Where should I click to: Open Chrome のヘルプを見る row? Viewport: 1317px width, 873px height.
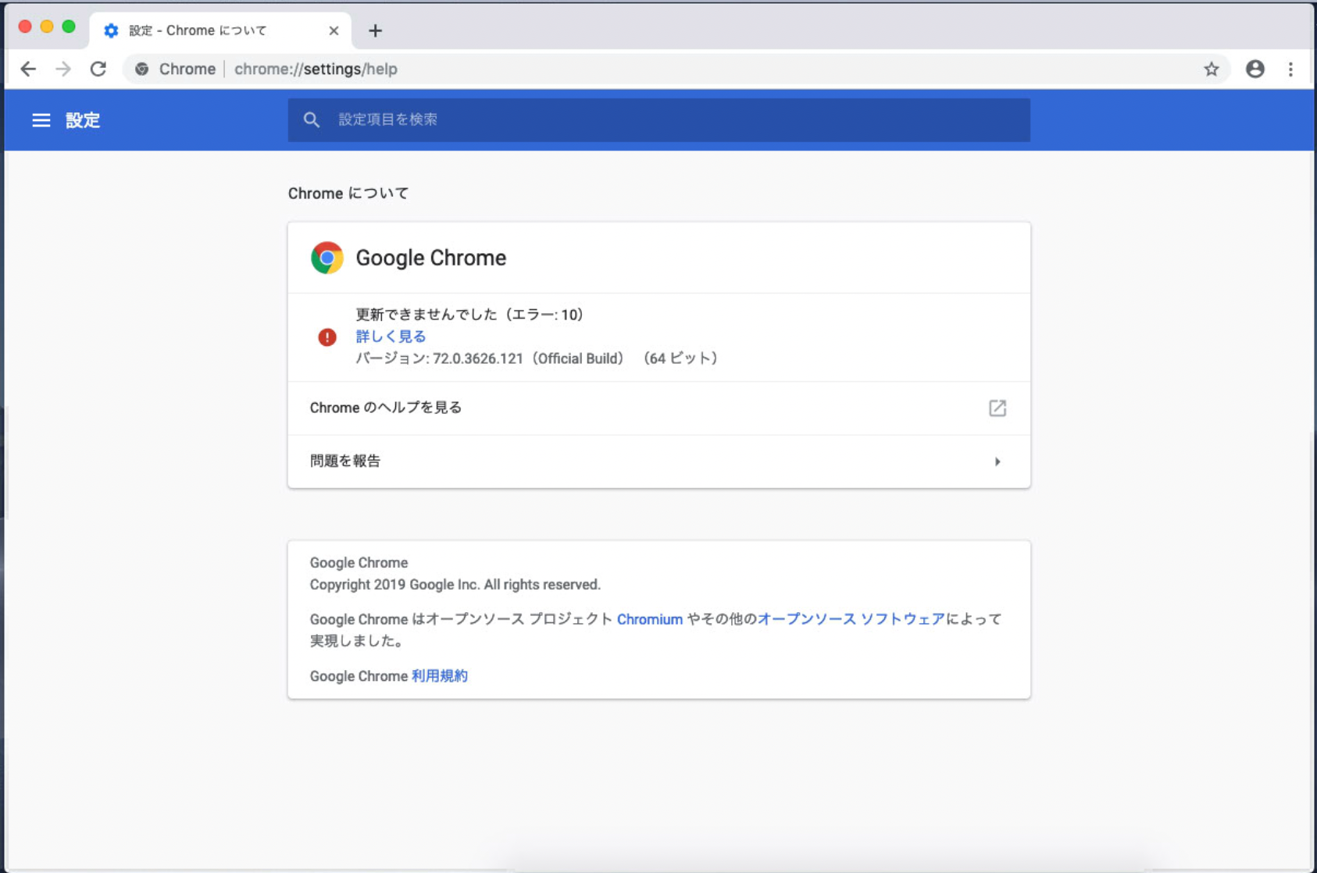[658, 408]
